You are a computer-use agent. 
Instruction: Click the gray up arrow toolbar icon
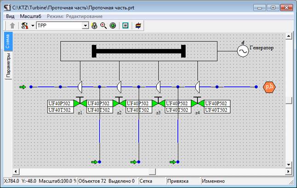pyautogui.click(x=12, y=26)
